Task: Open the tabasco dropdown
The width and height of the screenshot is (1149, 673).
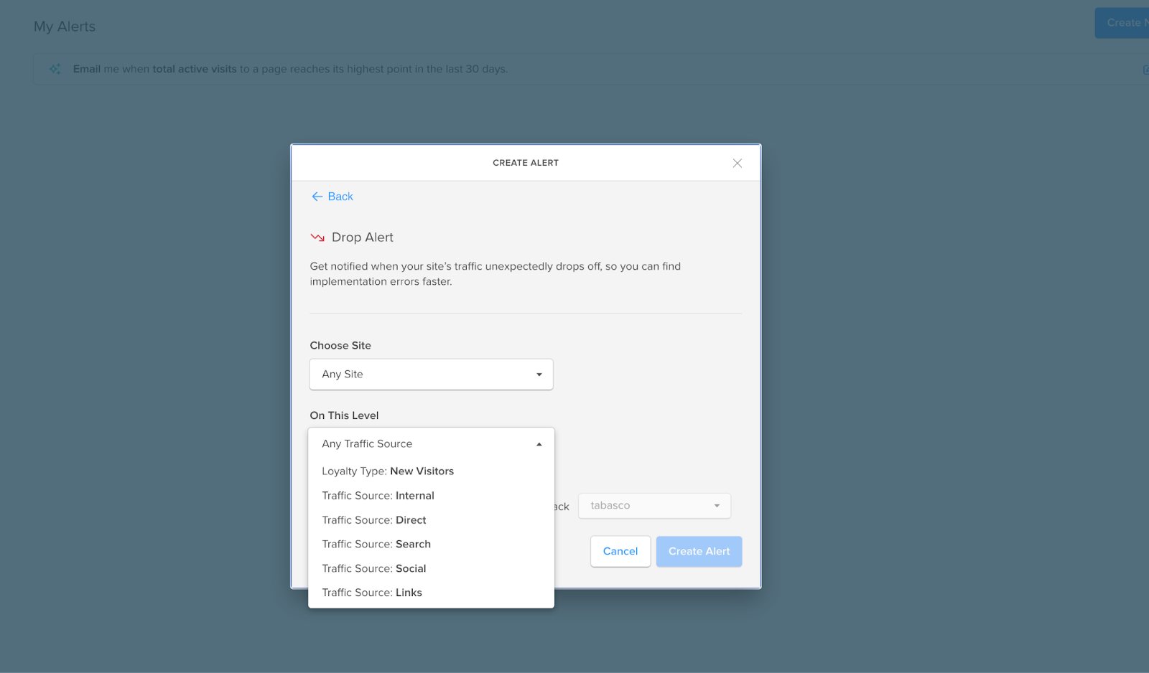Action: [x=653, y=505]
